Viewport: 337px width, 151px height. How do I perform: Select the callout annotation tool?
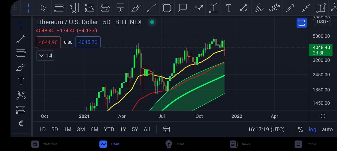pyautogui.click(x=183, y=8)
